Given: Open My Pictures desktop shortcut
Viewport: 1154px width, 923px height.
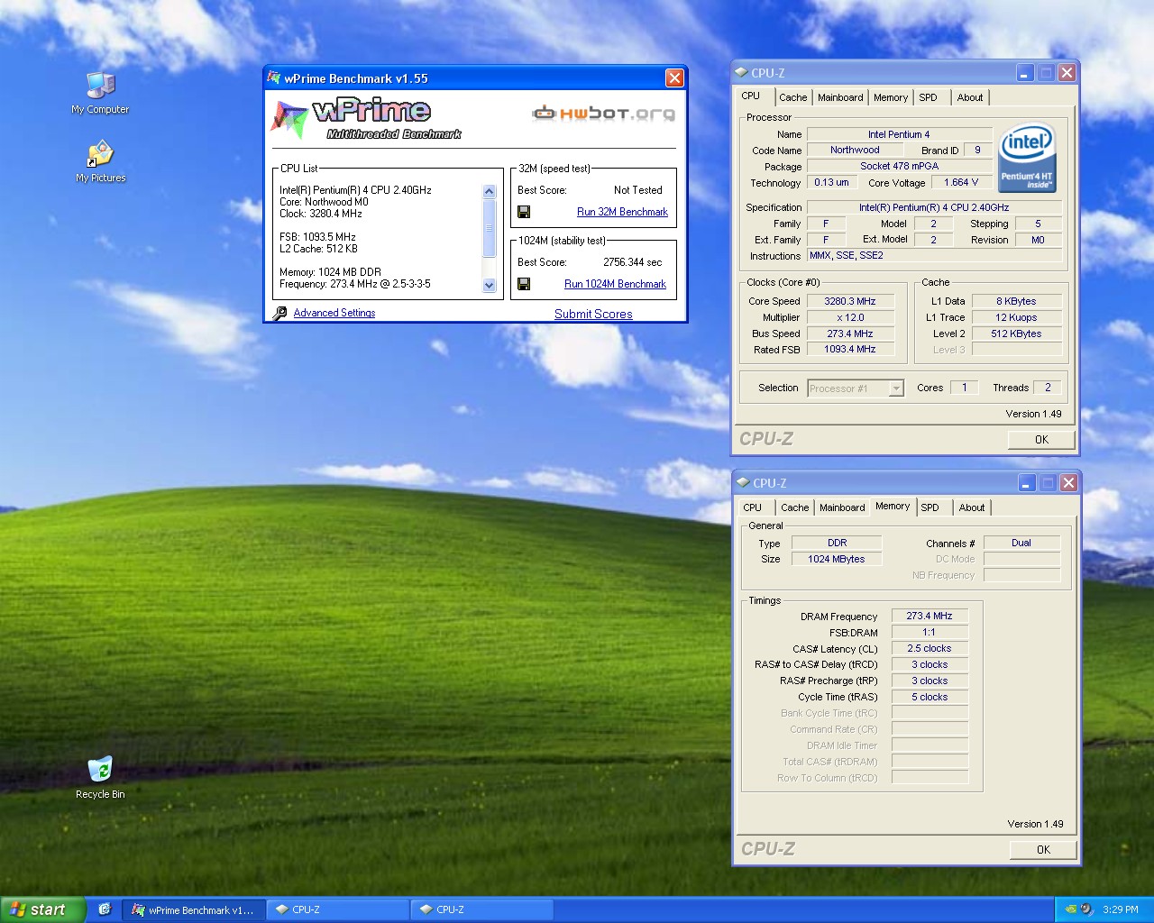Looking at the screenshot, I should 100,161.
